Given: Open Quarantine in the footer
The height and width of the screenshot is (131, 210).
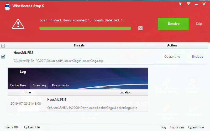Looking at the screenshot, I should click(196, 127).
